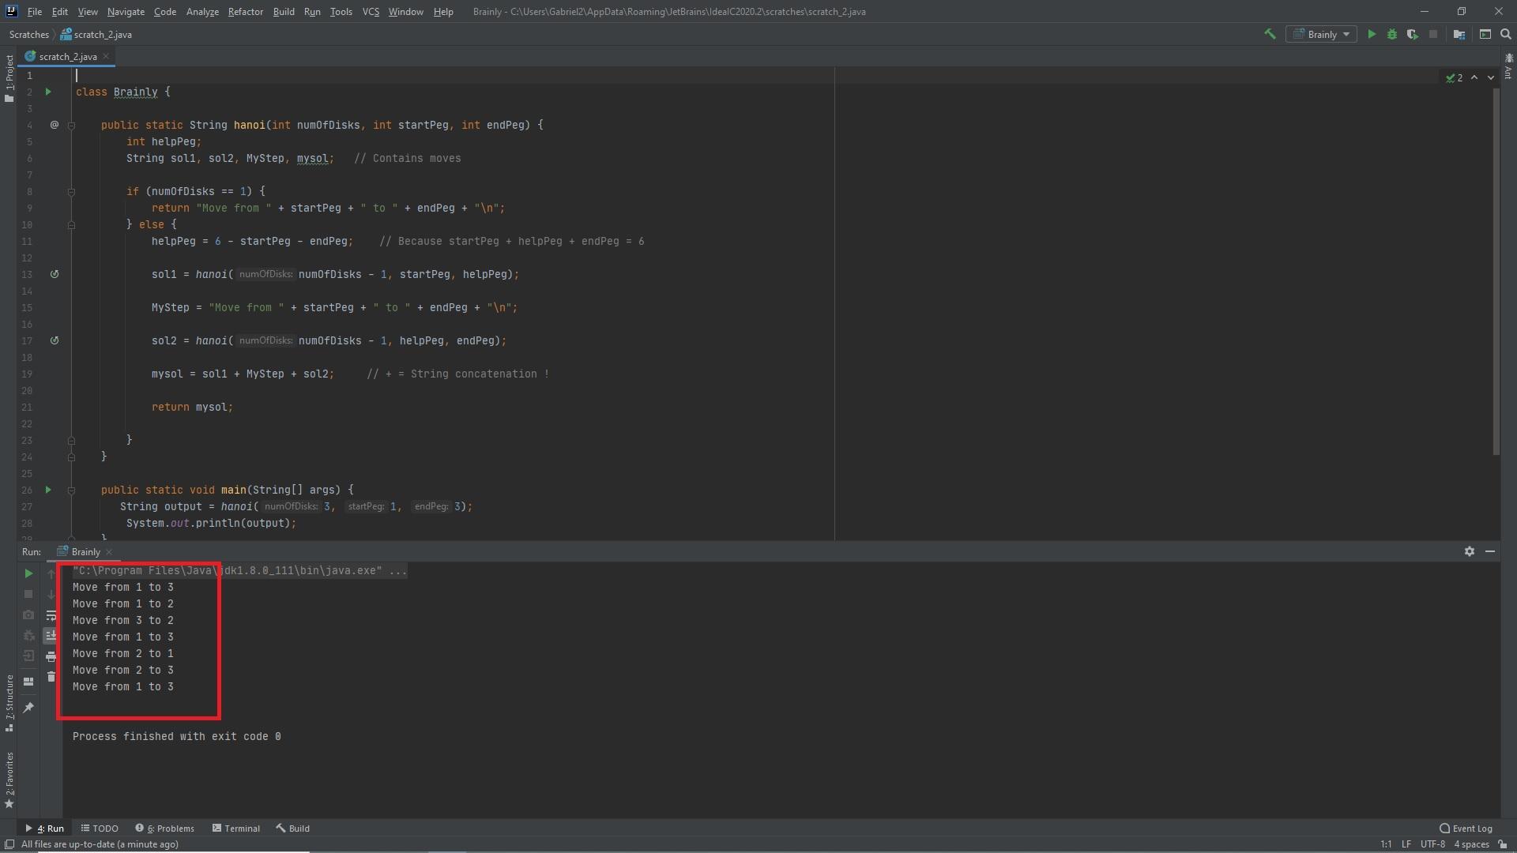Open the Event Log button
Screen dimensions: 1517x853
click(1466, 829)
